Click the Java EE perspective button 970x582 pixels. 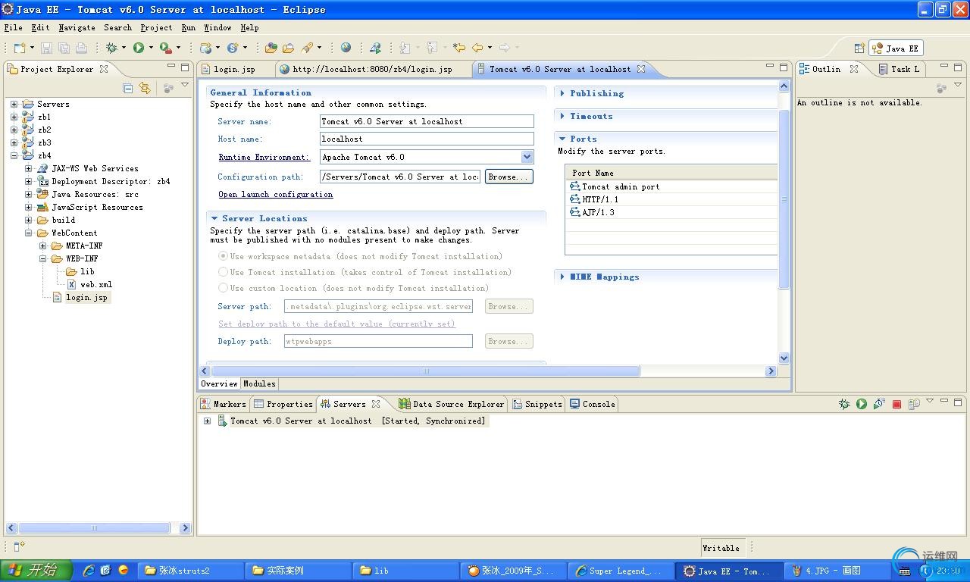pyautogui.click(x=896, y=48)
